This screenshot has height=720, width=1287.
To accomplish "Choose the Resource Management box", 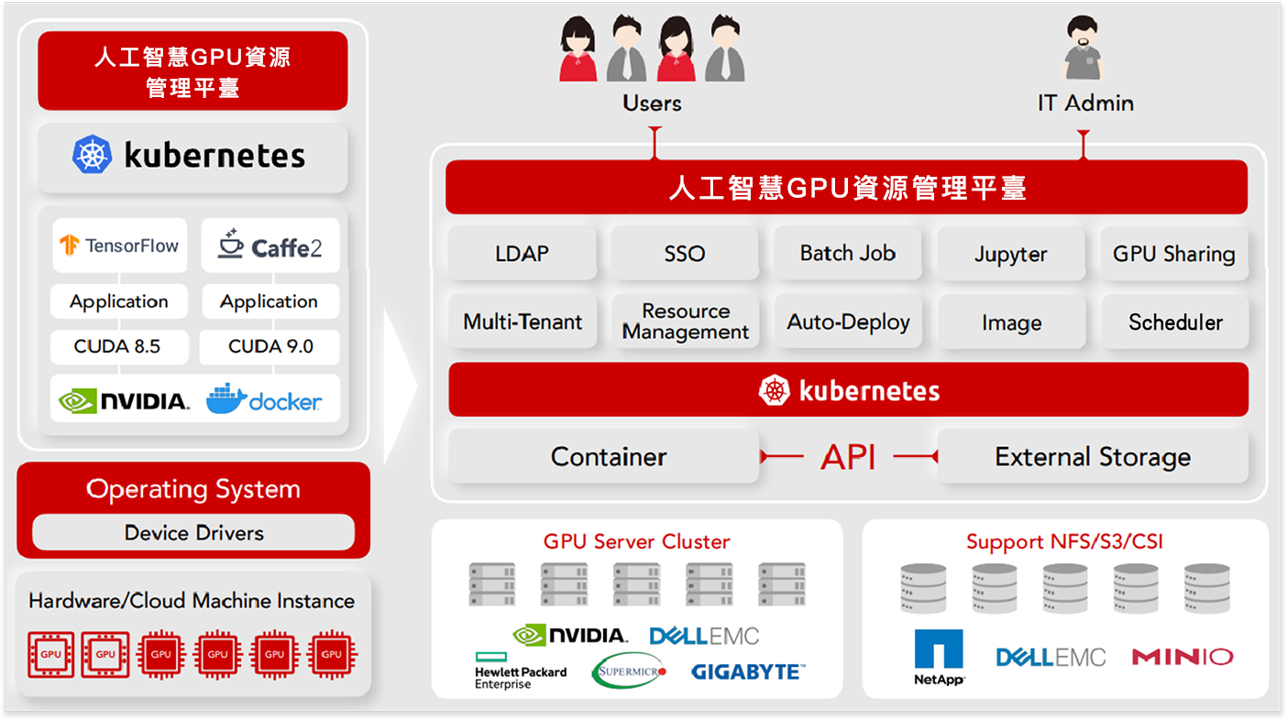I will click(686, 322).
